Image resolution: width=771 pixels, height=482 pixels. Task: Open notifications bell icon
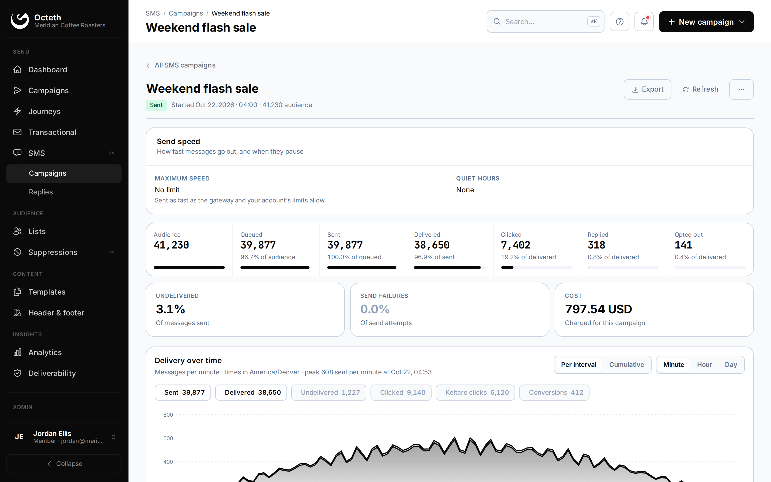[x=644, y=22]
